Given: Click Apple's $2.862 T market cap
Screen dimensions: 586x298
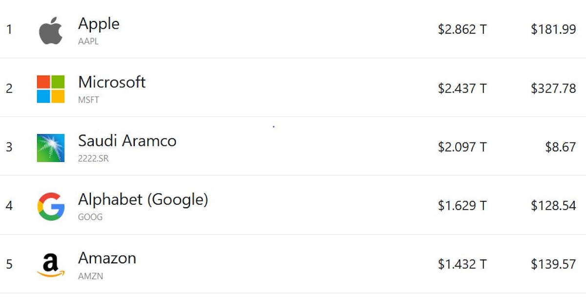Looking at the screenshot, I should point(462,30).
